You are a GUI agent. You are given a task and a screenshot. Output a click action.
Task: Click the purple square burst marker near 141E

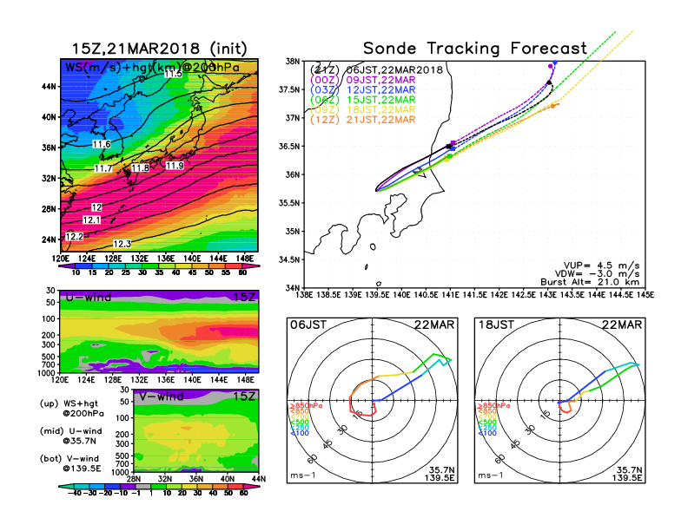point(453,143)
